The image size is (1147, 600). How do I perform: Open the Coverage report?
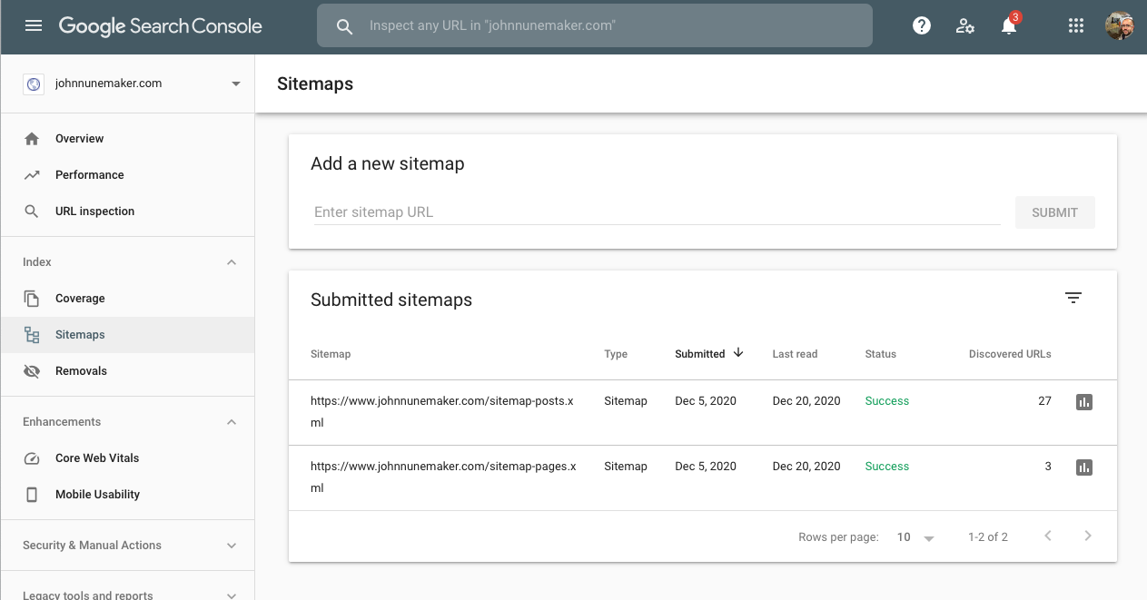tap(80, 299)
